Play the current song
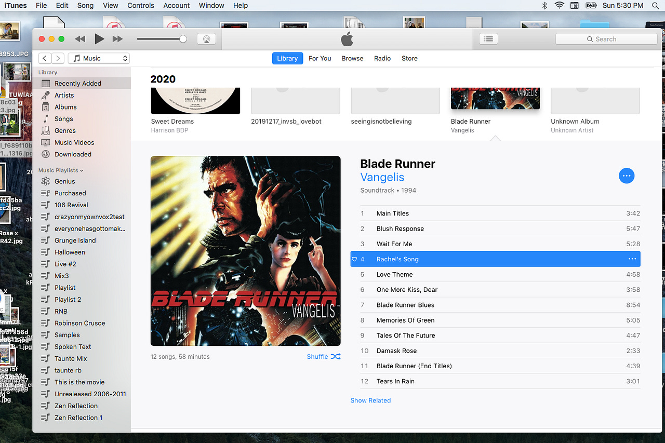The image size is (665, 443). coord(99,39)
